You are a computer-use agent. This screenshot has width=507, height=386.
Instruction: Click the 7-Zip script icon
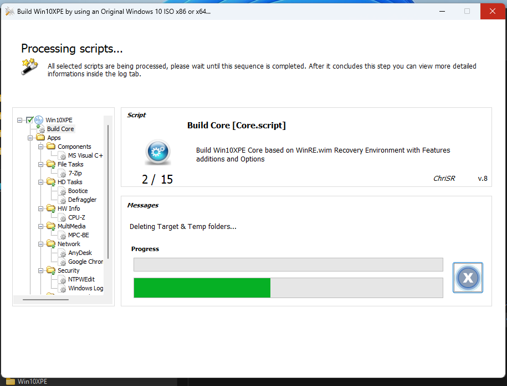63,174
